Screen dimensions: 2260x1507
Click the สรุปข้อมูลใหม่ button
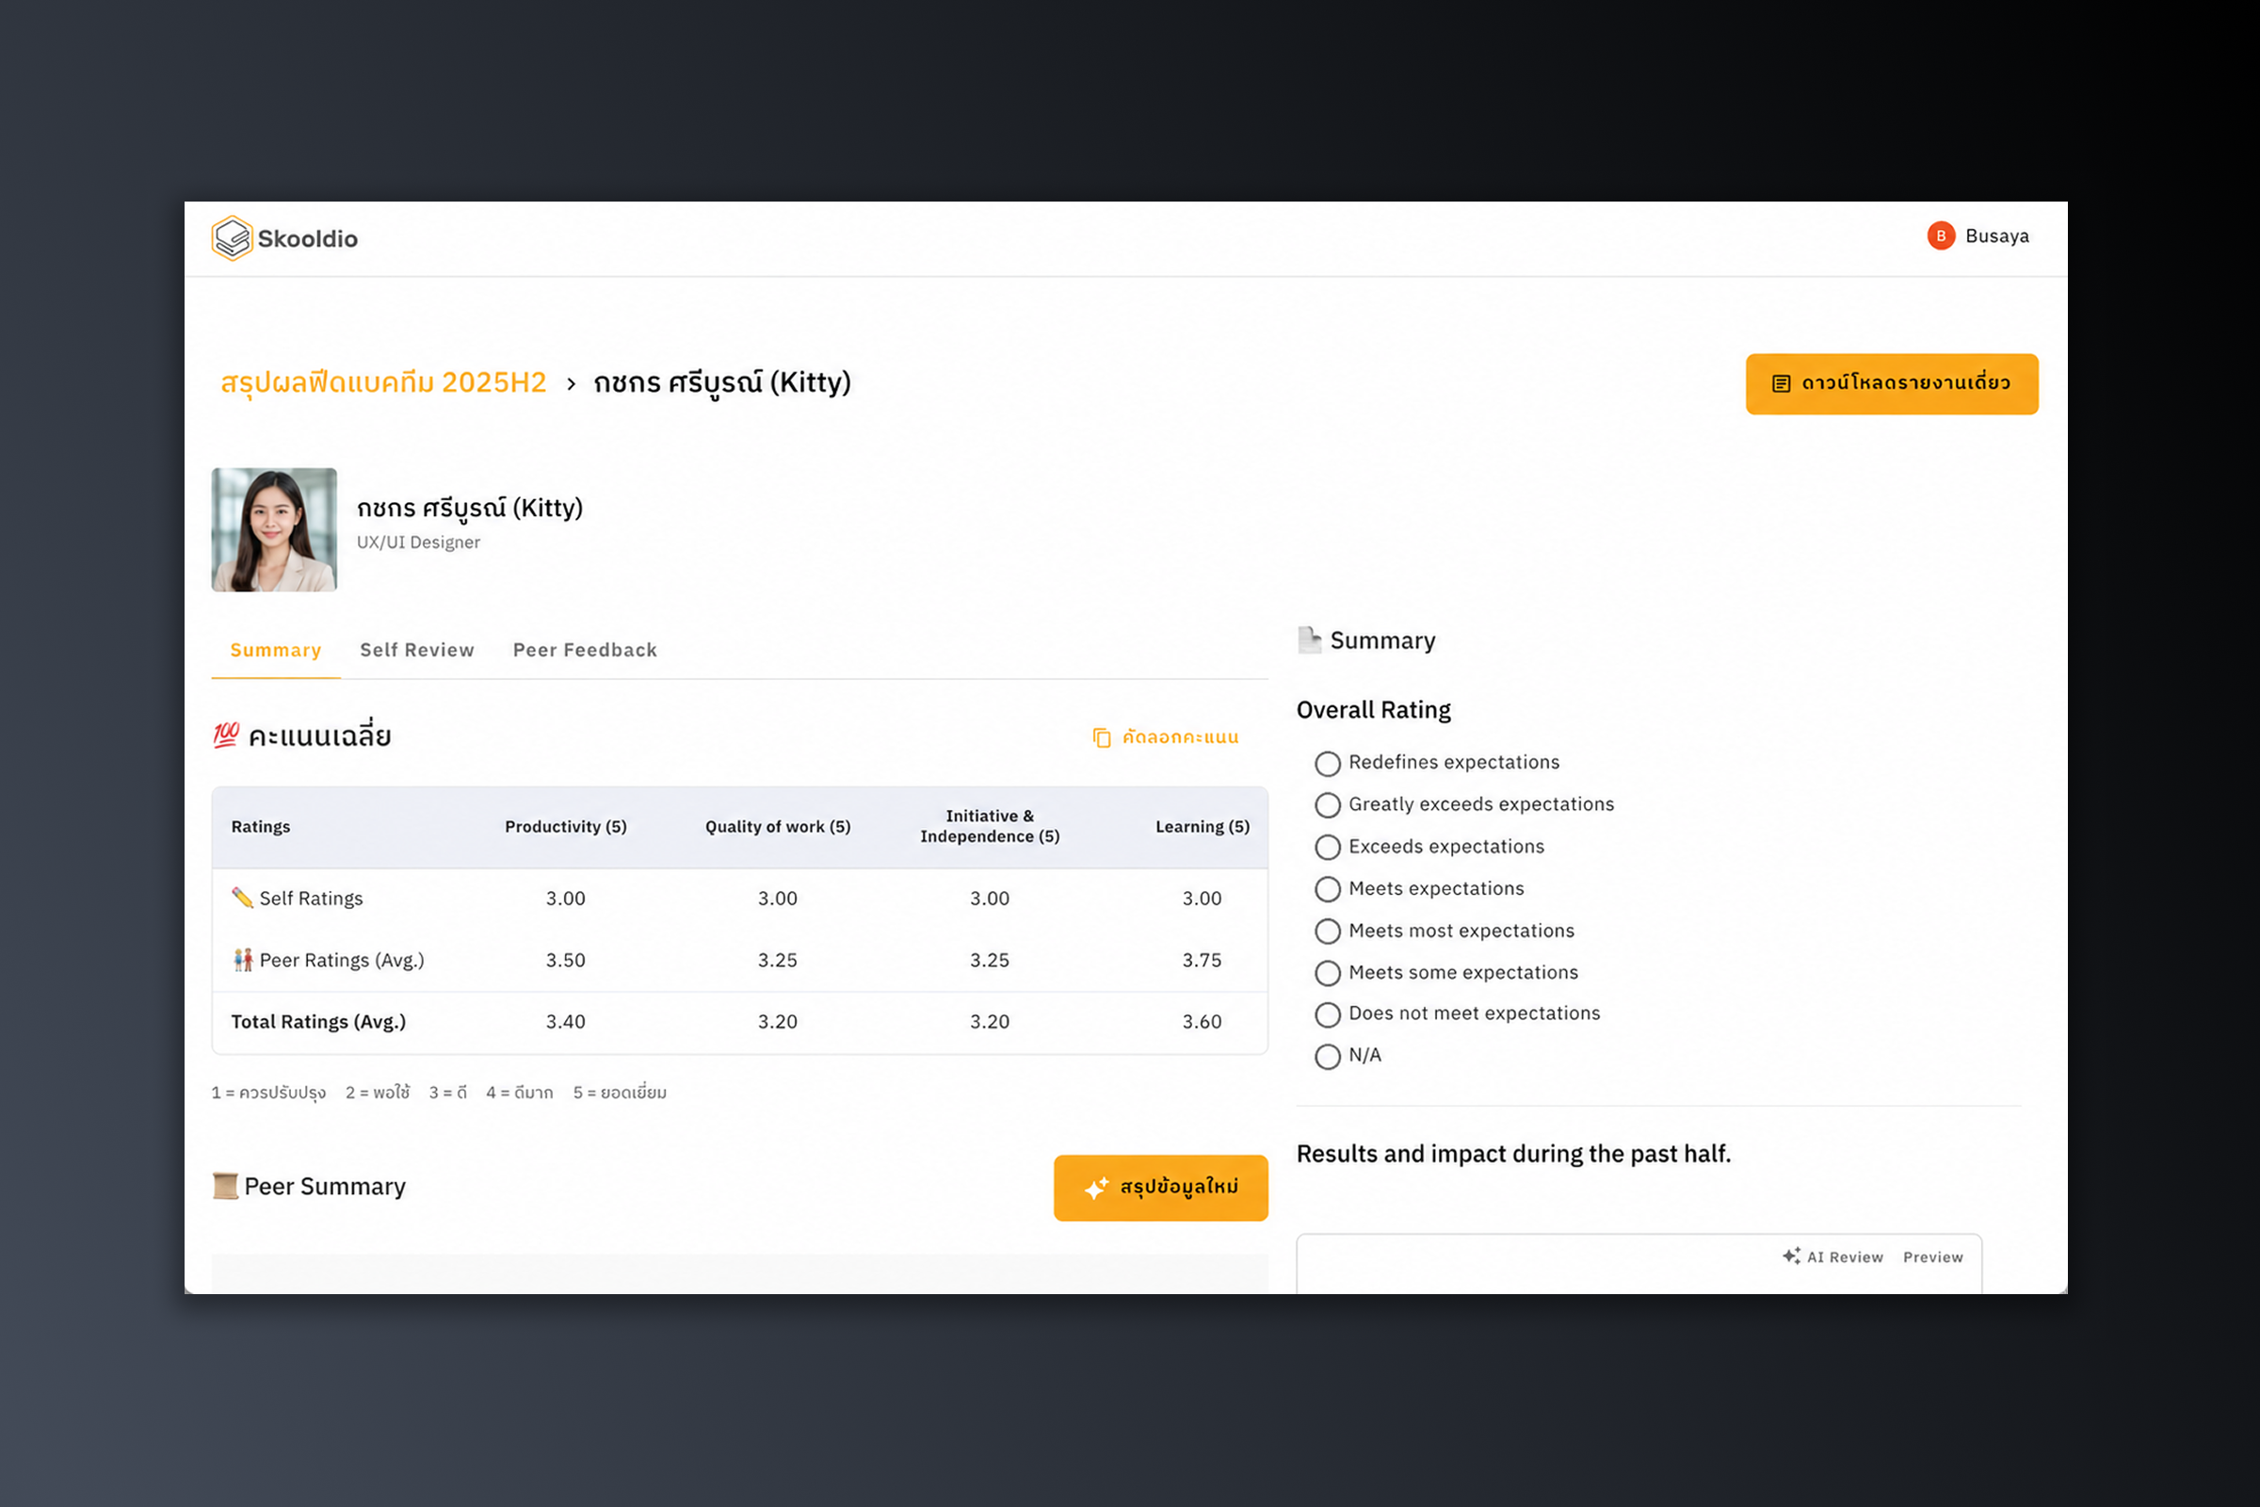click(x=1161, y=1188)
